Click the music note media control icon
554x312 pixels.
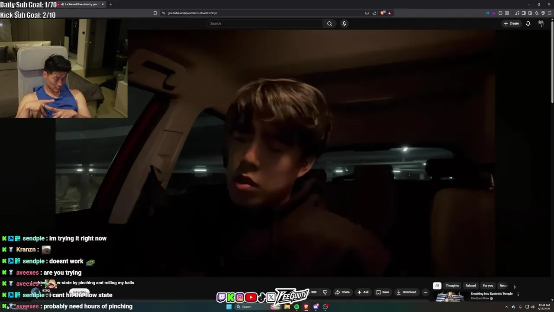517,13
